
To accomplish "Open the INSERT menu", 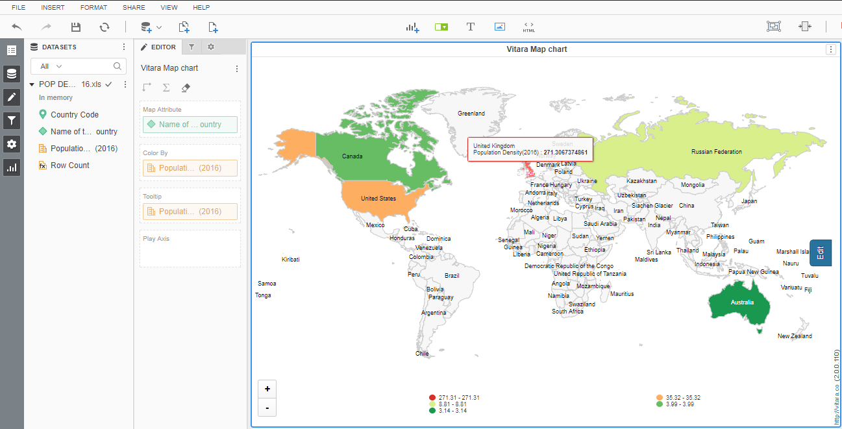I will [x=53, y=7].
